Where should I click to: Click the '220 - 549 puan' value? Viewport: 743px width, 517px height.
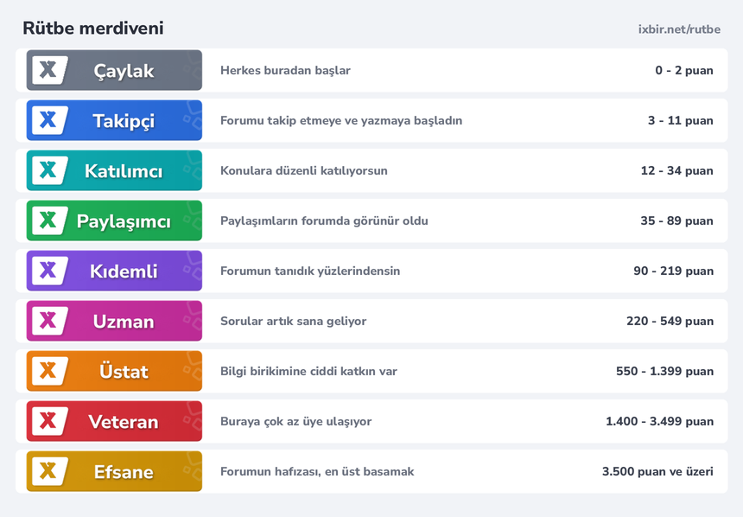(x=670, y=321)
